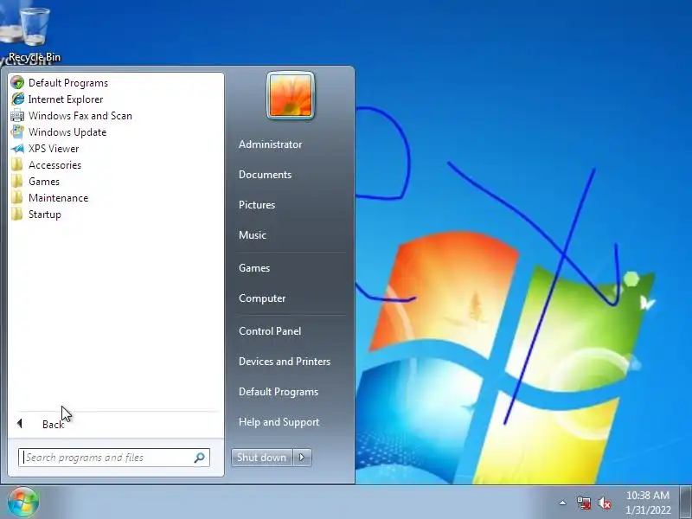The image size is (692, 519).
Task: Open Help and Support
Action: (279, 422)
